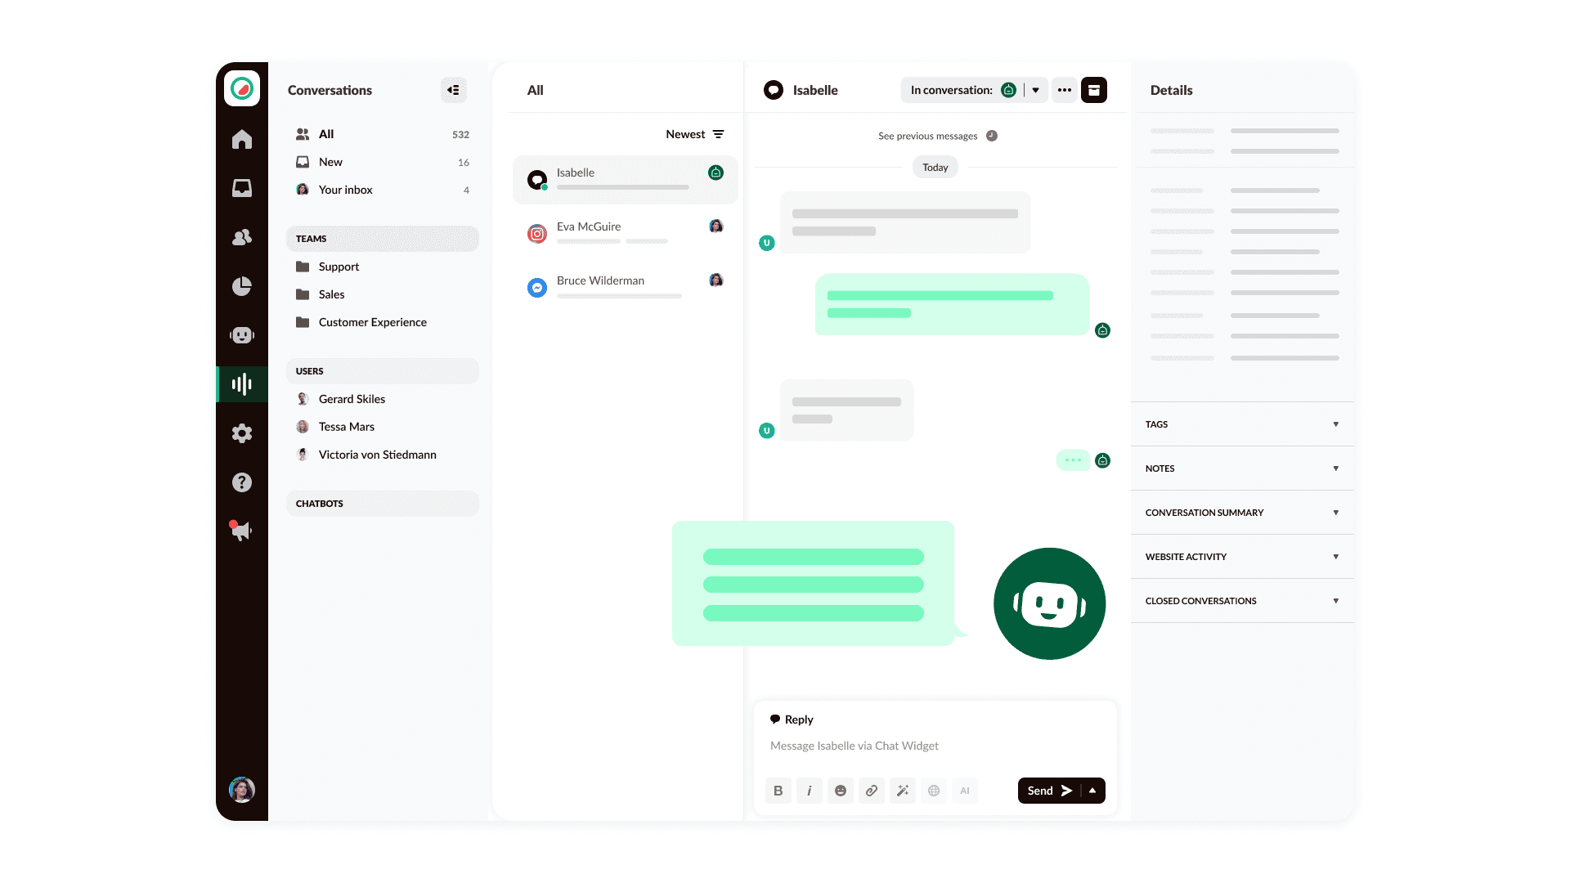This screenshot has height=883, width=1570.
Task: Click the Message Isabelle input field
Action: (935, 746)
